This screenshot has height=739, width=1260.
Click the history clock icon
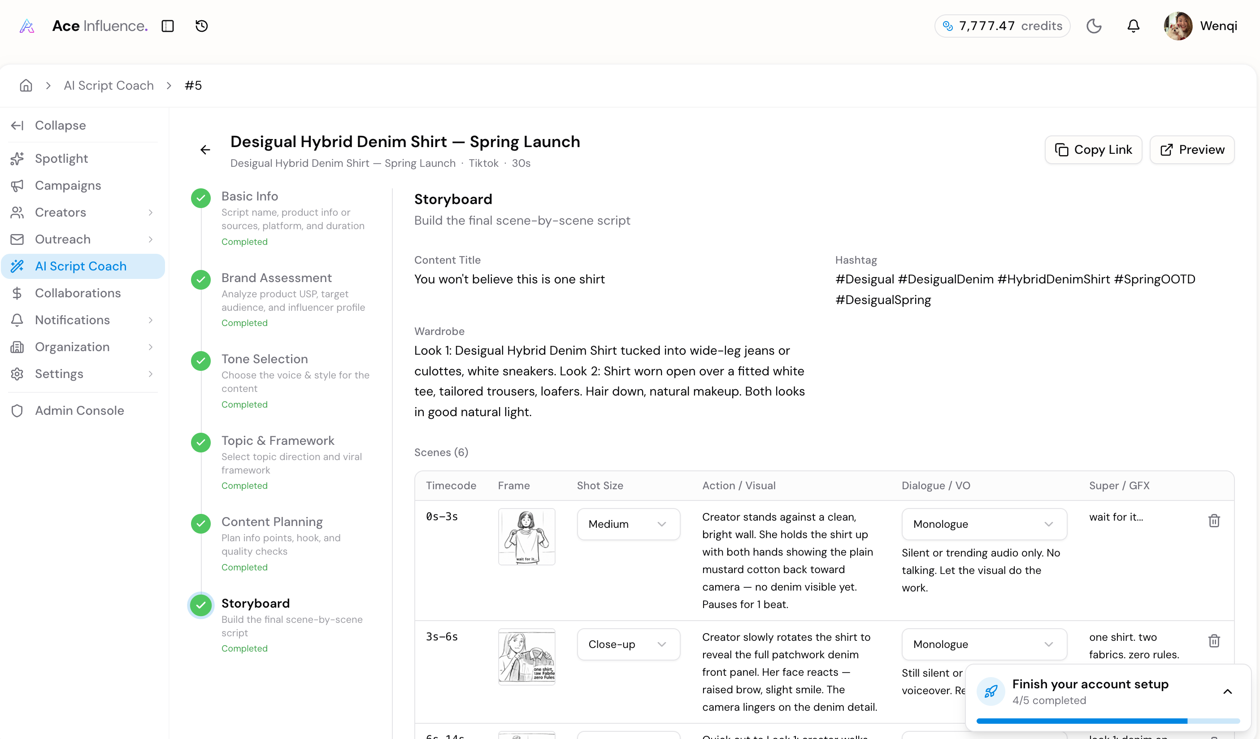click(201, 26)
